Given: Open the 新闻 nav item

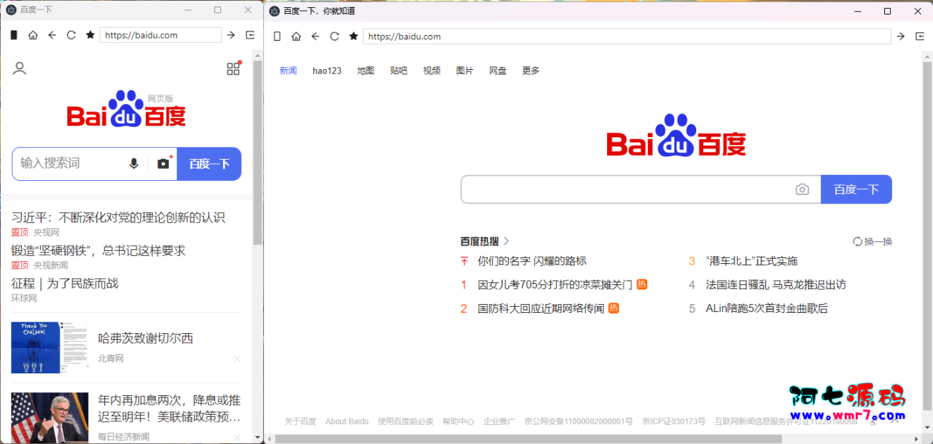Looking at the screenshot, I should point(288,71).
